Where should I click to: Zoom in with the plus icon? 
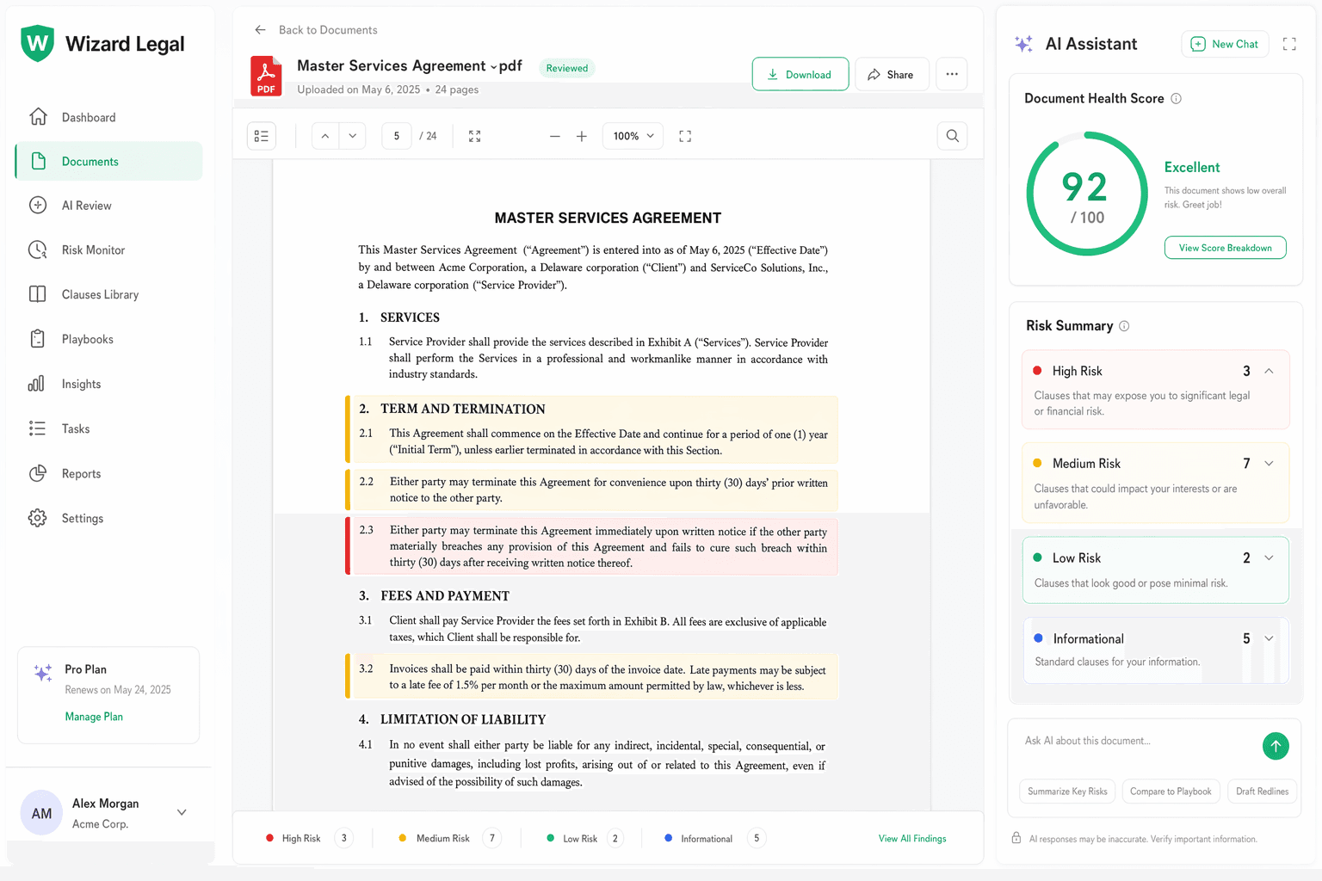pyautogui.click(x=582, y=136)
